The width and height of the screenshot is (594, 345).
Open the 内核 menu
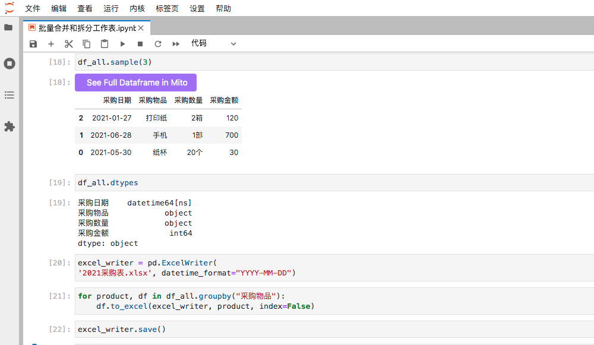tap(137, 8)
